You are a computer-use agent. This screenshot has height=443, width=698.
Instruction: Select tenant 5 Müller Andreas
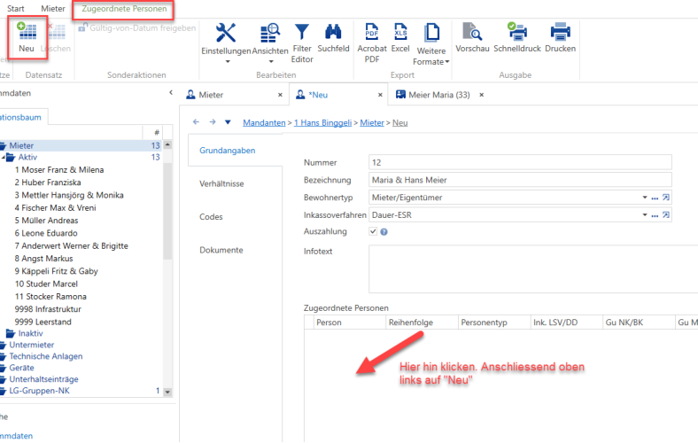(46, 221)
